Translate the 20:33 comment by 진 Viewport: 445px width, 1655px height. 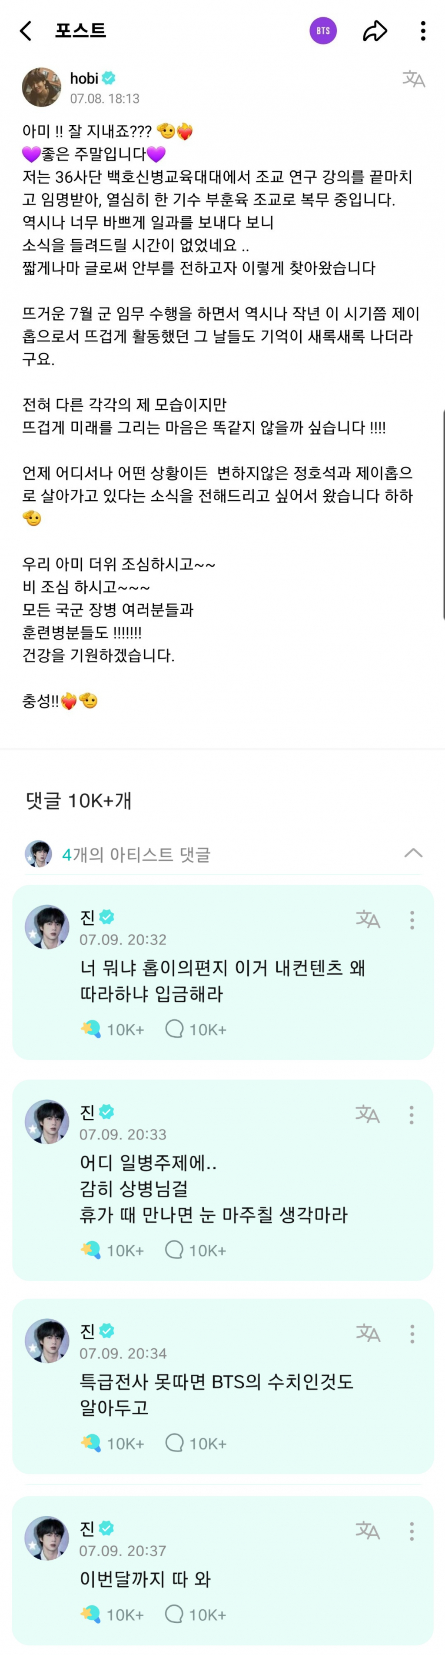pos(368,1114)
